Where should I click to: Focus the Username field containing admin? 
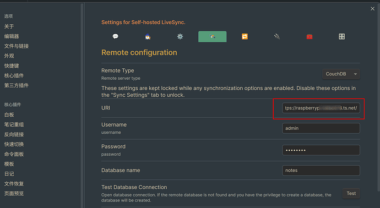321,128
